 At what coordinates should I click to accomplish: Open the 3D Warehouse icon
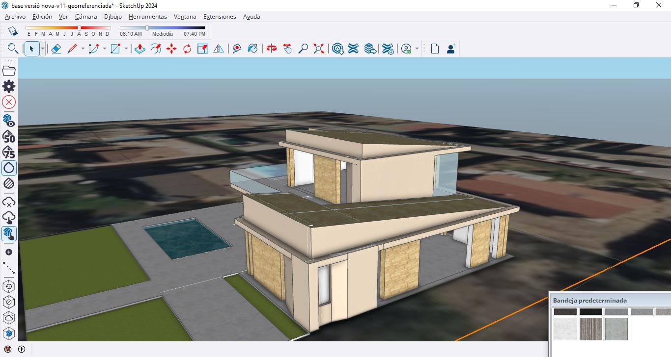click(337, 49)
